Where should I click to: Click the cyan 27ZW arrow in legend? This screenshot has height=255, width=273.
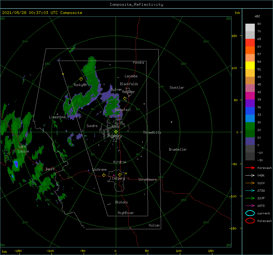pos(250,191)
